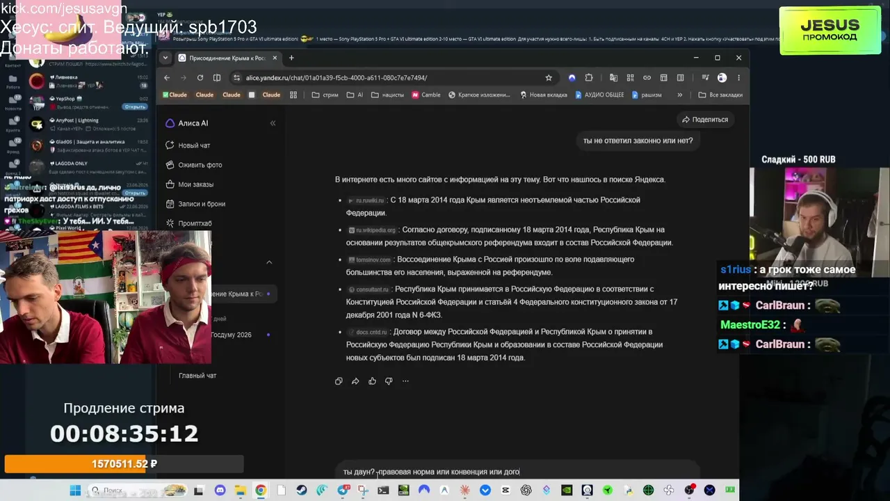The height and width of the screenshot is (501, 890).
Task: Open the «стрим» bookmarks folder
Action: click(325, 95)
